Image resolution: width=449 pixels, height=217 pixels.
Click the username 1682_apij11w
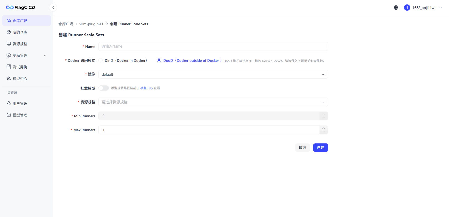tap(423, 8)
